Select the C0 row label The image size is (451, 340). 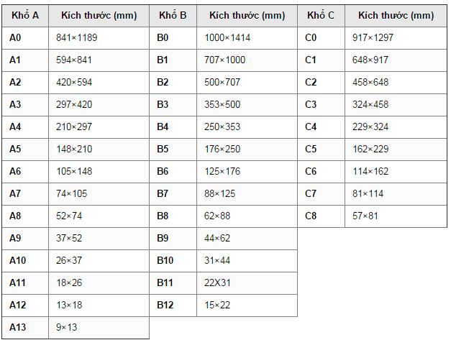click(x=311, y=37)
